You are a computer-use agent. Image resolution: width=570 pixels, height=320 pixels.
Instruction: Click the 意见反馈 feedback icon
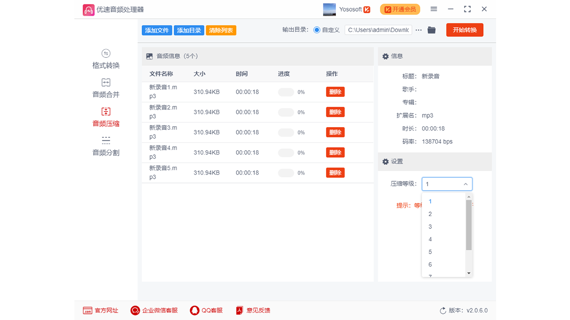[x=240, y=310]
